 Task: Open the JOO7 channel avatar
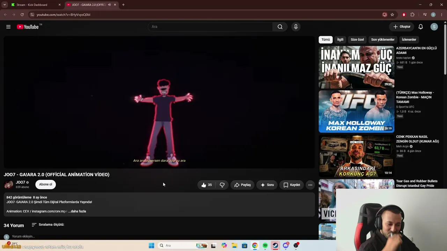point(9,184)
